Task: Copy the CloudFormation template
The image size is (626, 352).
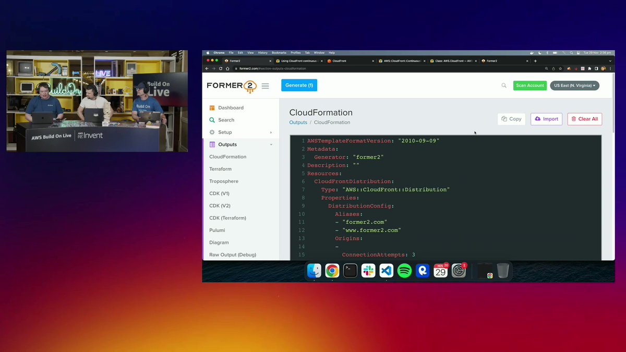Action: pyautogui.click(x=511, y=119)
